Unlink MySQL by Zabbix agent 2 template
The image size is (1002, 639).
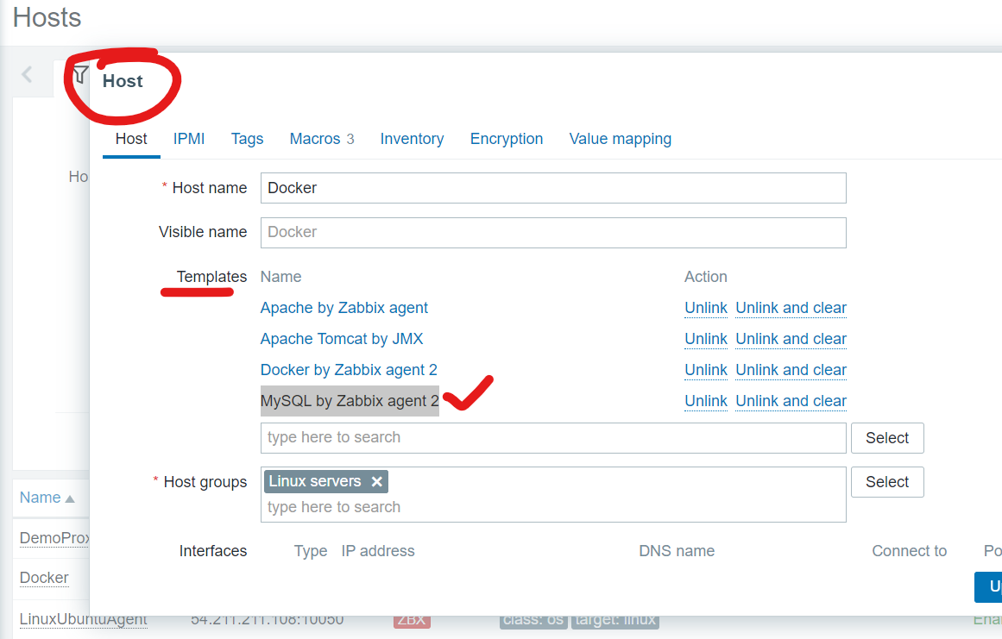coord(705,401)
